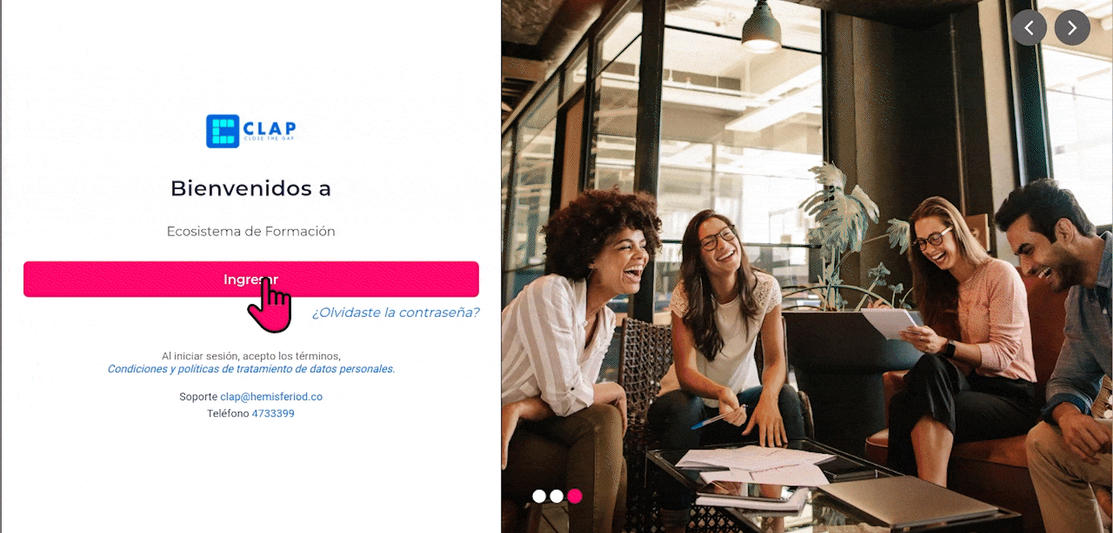Open the ¿Olvidaste la contraseña? link
Image resolution: width=1113 pixels, height=533 pixels.
pos(396,312)
